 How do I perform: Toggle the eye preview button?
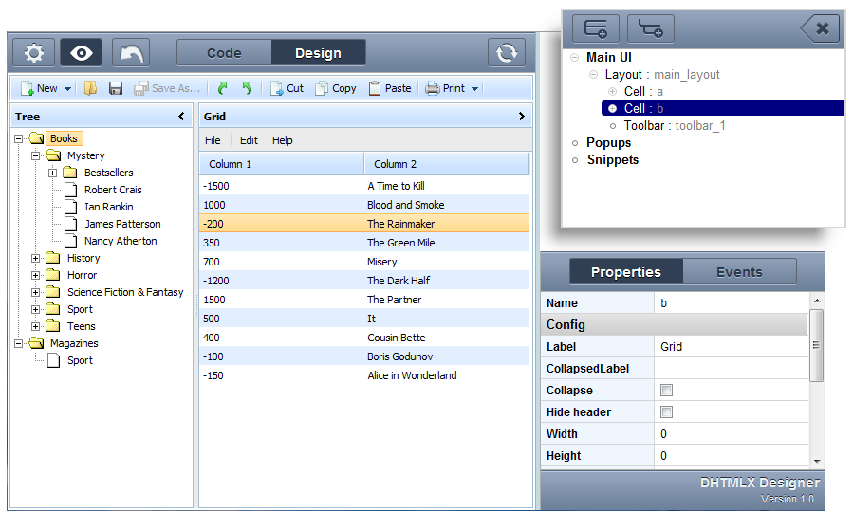point(81,53)
